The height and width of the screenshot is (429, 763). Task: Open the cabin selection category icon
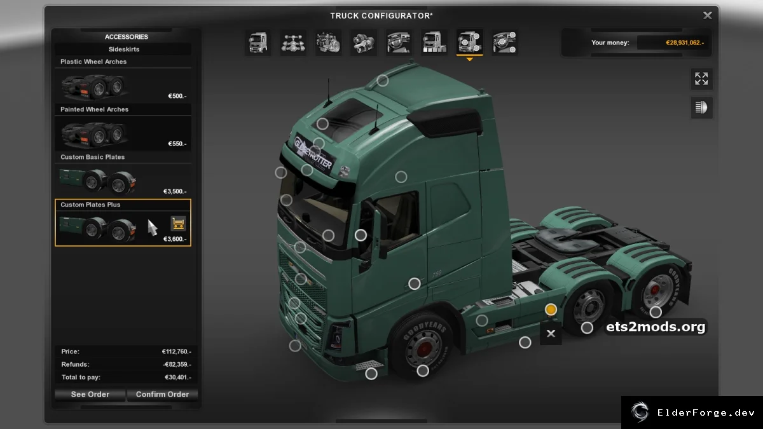[258, 43]
